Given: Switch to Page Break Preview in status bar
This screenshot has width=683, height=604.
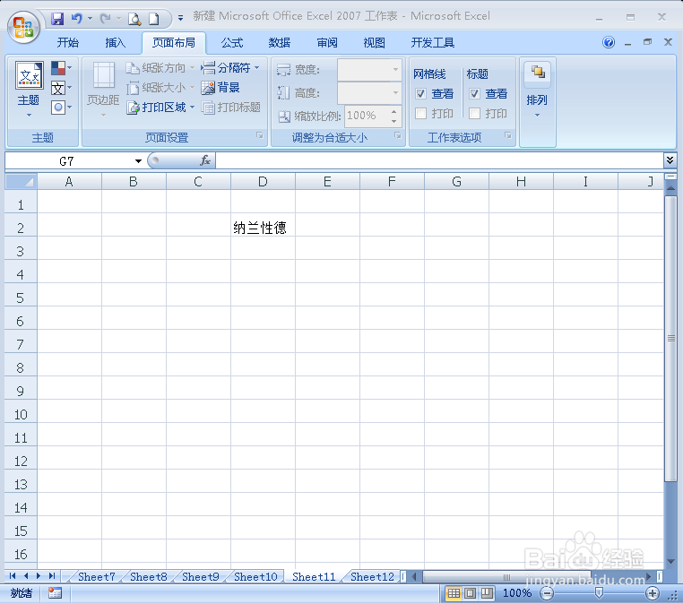Looking at the screenshot, I should point(487,593).
